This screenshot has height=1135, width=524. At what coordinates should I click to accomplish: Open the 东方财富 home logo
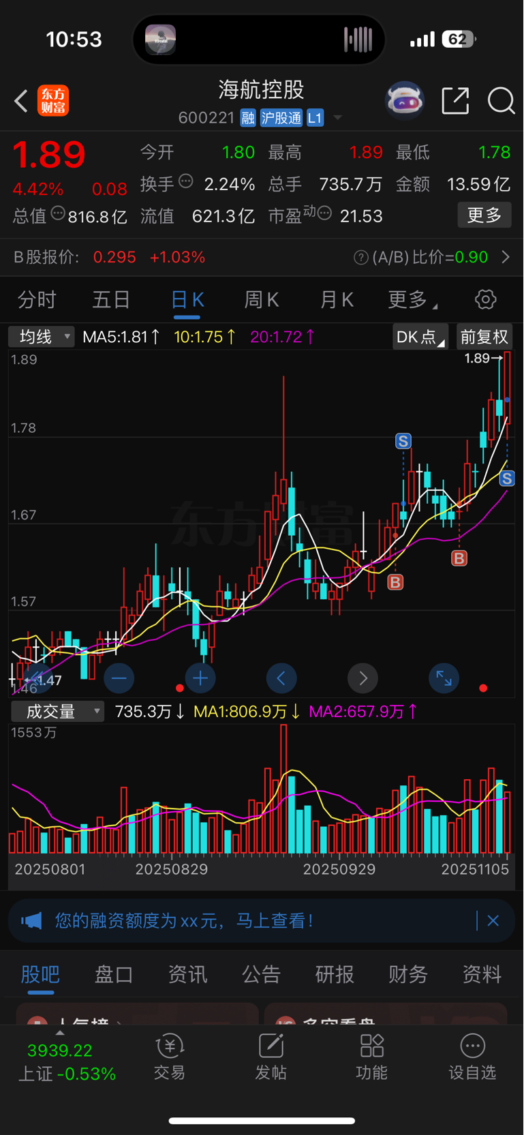point(53,101)
